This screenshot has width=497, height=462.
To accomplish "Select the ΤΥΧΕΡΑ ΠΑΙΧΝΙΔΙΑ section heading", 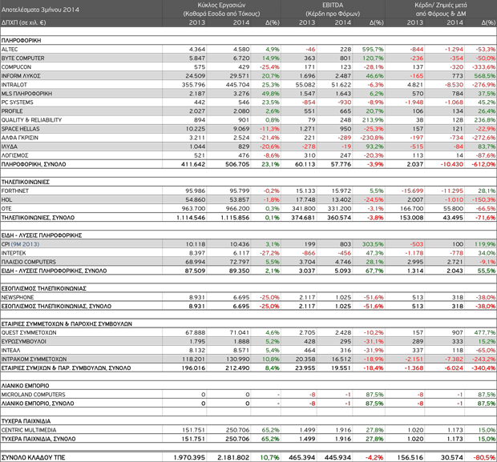I will point(26,421).
